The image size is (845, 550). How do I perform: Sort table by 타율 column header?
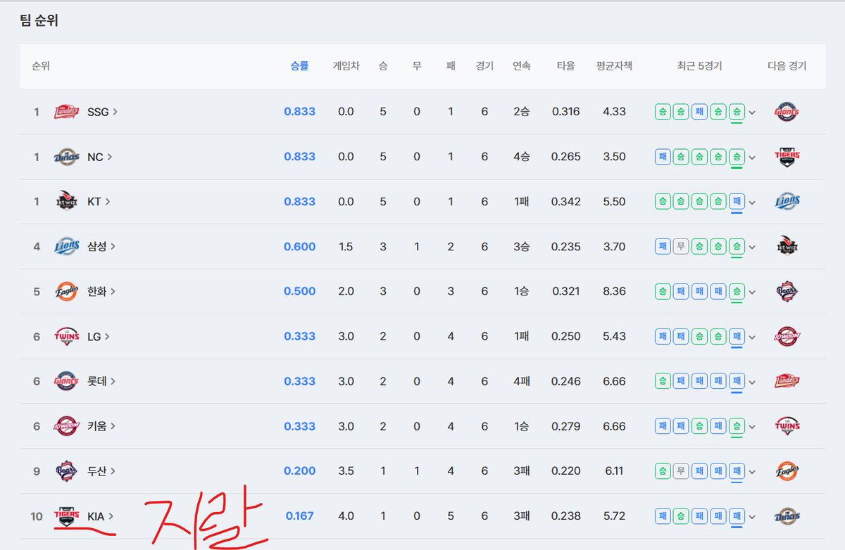point(565,66)
